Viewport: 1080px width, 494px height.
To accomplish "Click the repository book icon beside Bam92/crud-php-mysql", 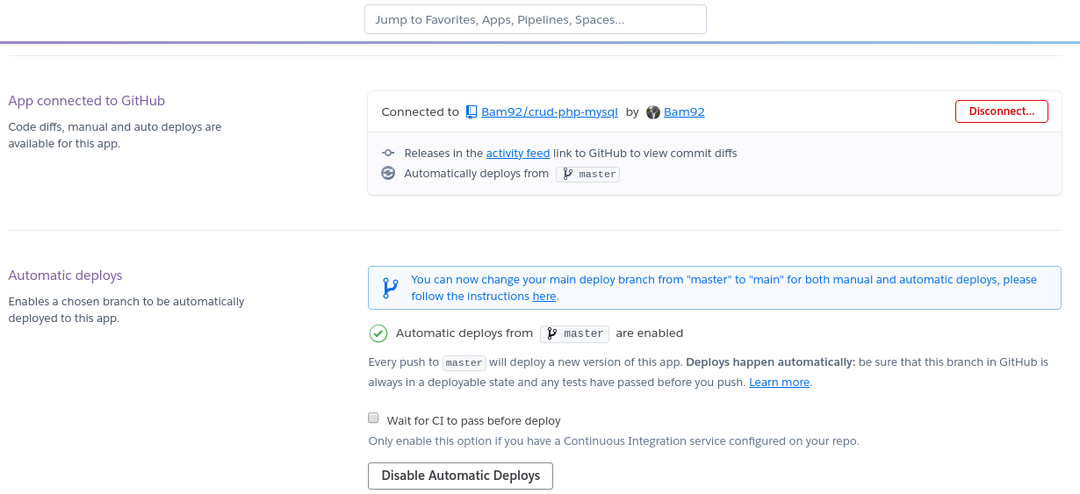I will pos(472,112).
